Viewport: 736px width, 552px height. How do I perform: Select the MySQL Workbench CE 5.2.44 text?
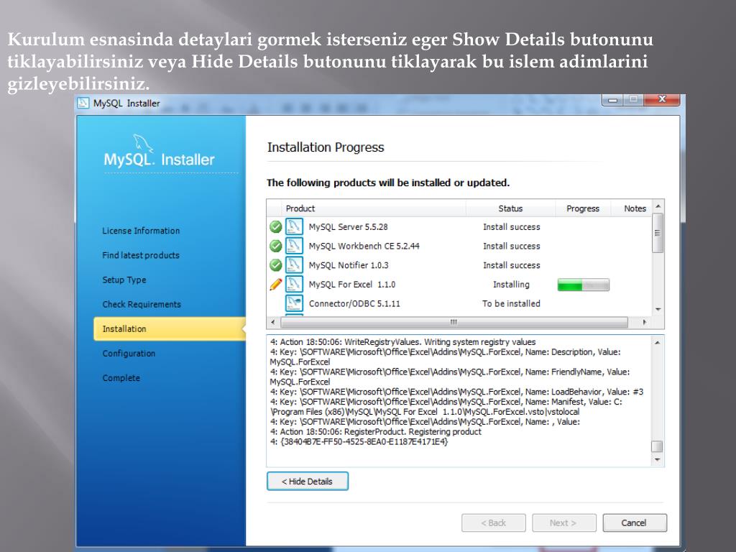click(364, 246)
